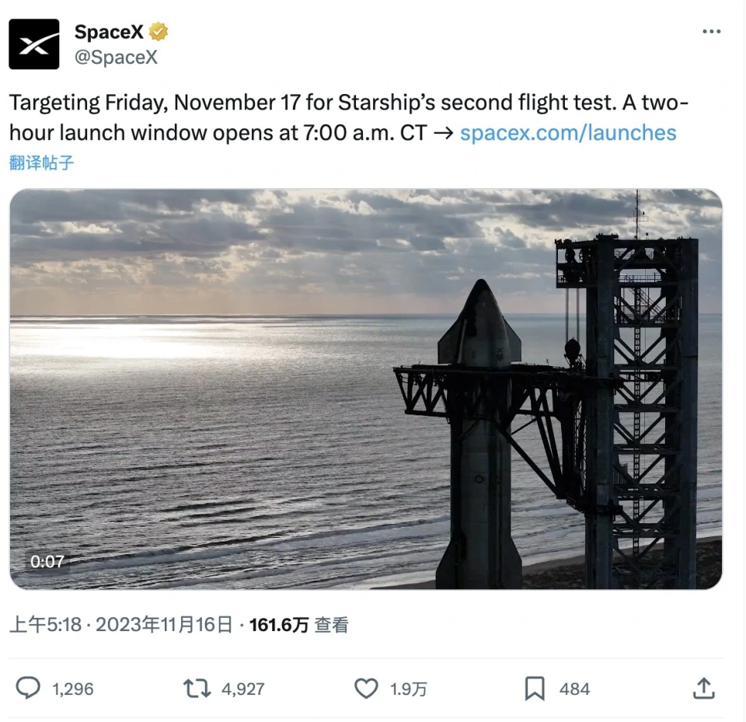
Task: Click the @SpaceX handle
Action: (x=116, y=58)
